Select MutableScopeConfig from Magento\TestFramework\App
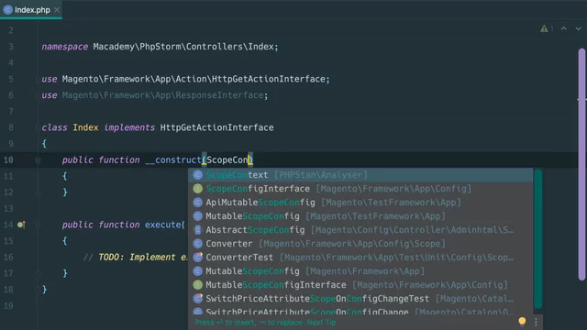 point(360,216)
